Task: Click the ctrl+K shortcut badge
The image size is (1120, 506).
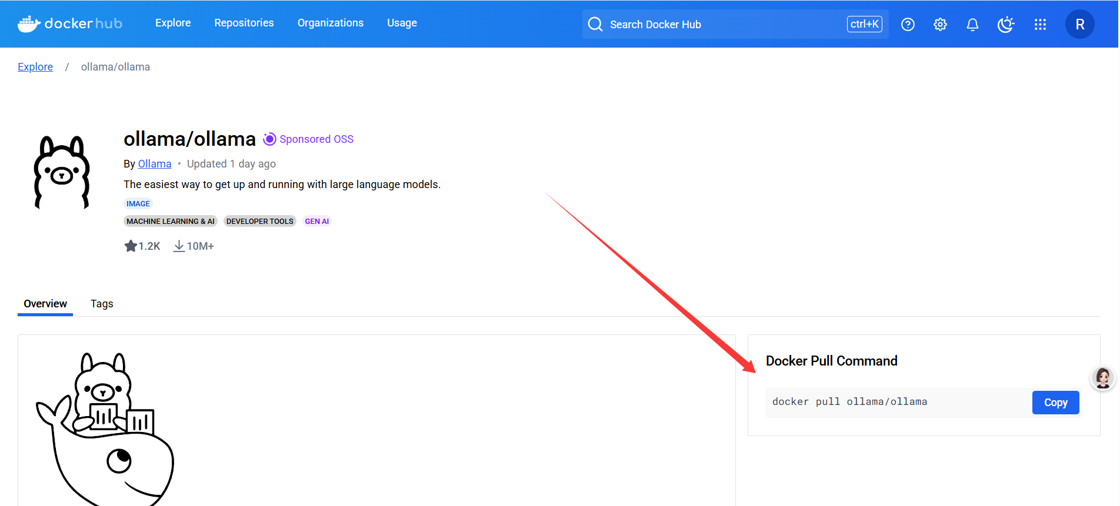Action: pyautogui.click(x=864, y=24)
